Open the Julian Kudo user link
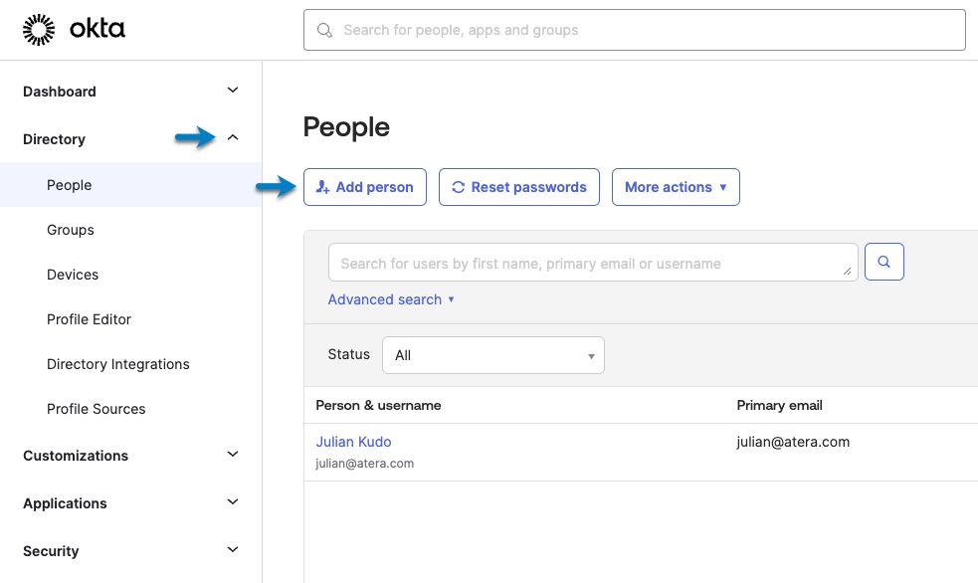Viewport: 978px width, 583px height. coord(353,442)
